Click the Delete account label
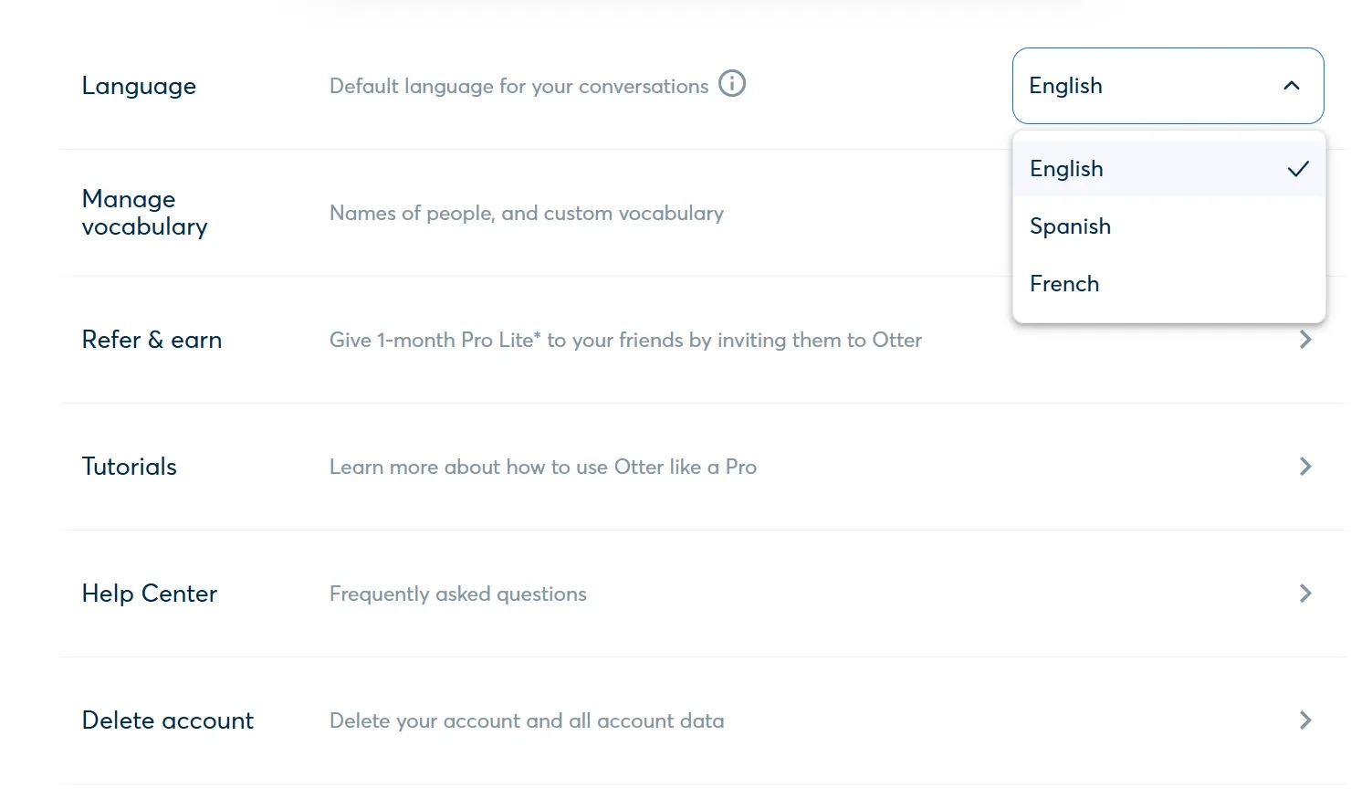The width and height of the screenshot is (1372, 799). coord(167,720)
